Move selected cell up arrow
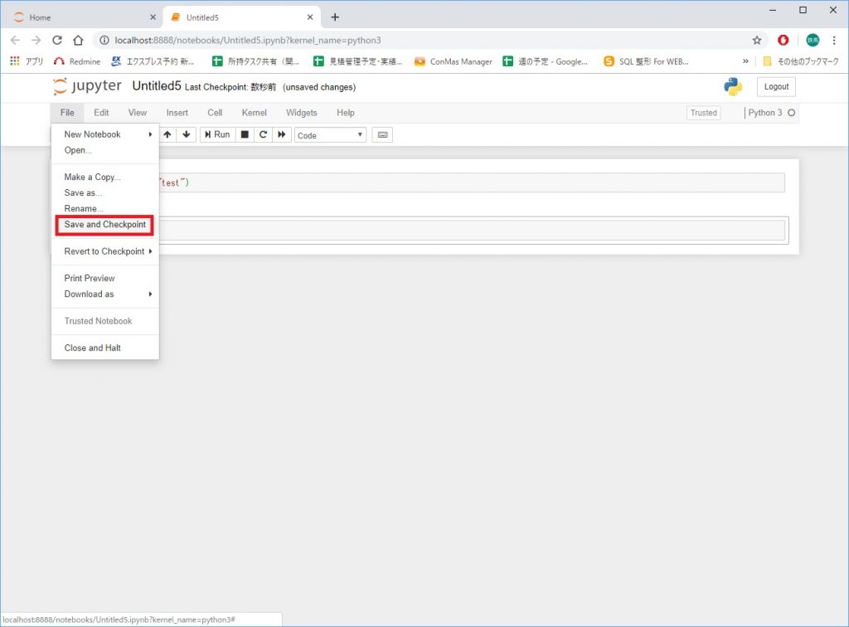 (167, 134)
